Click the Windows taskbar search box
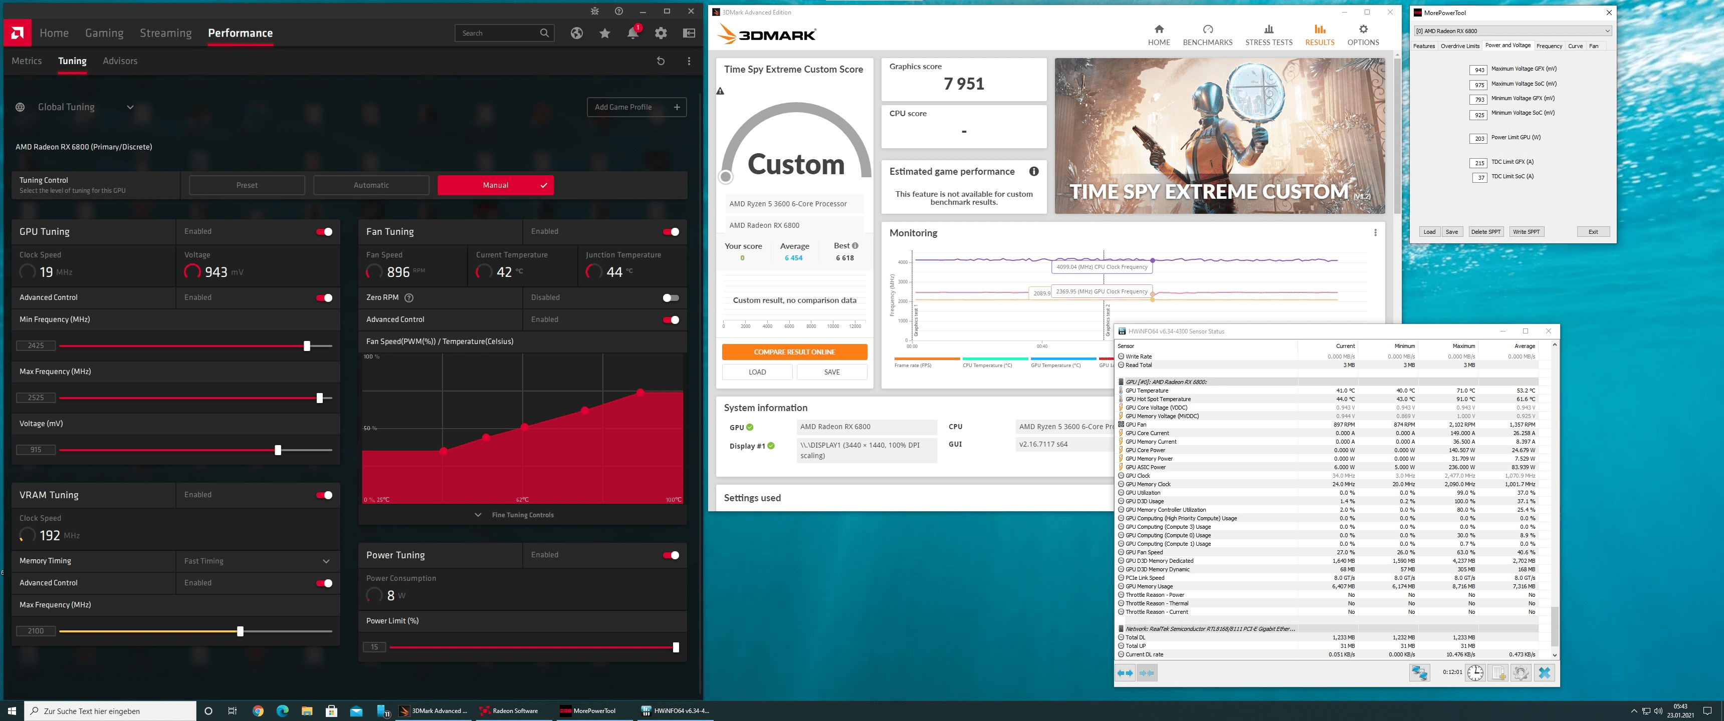Image resolution: width=1724 pixels, height=721 pixels. 110,711
